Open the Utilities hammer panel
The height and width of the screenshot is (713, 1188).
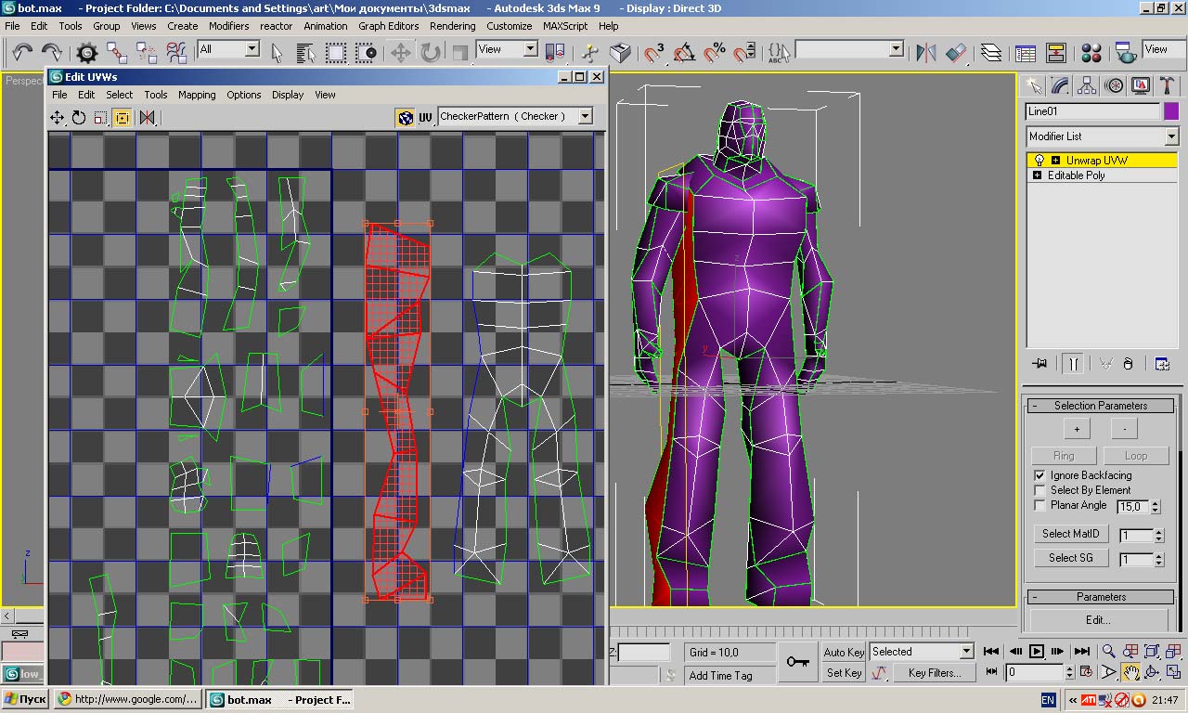click(x=1168, y=86)
